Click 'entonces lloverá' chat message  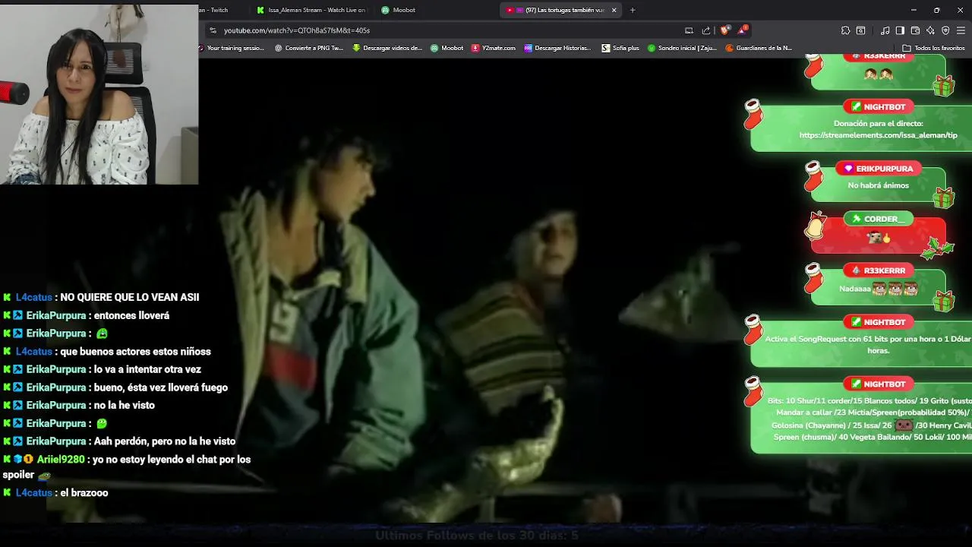click(131, 315)
